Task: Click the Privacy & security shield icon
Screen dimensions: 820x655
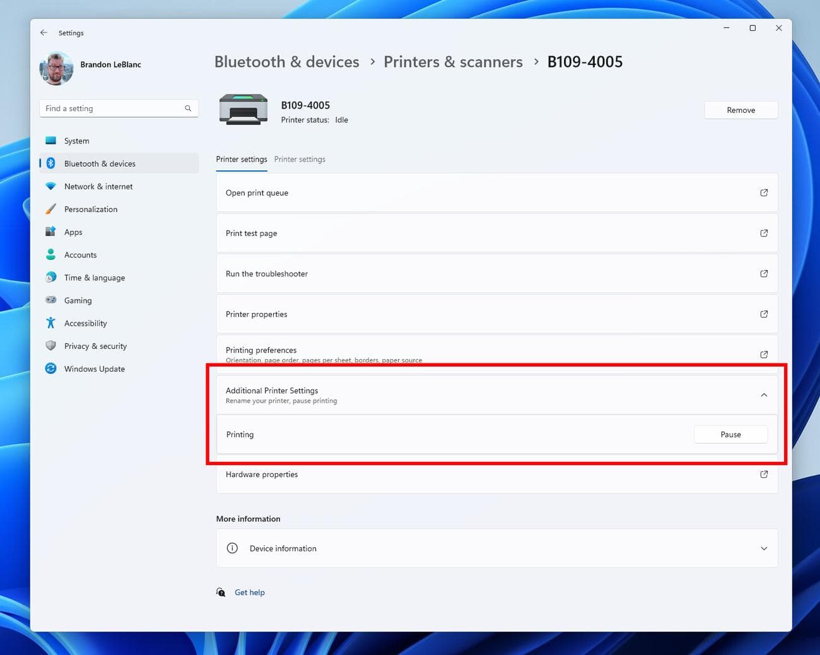Action: (x=50, y=346)
